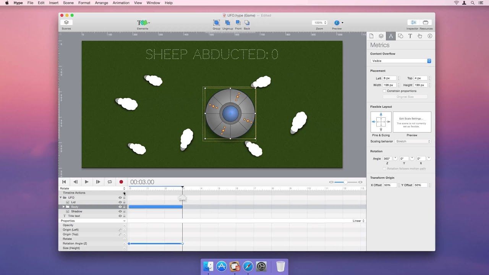Switch to Actions inspector tab
Viewport: 489px width, 275px height.
(x=420, y=36)
